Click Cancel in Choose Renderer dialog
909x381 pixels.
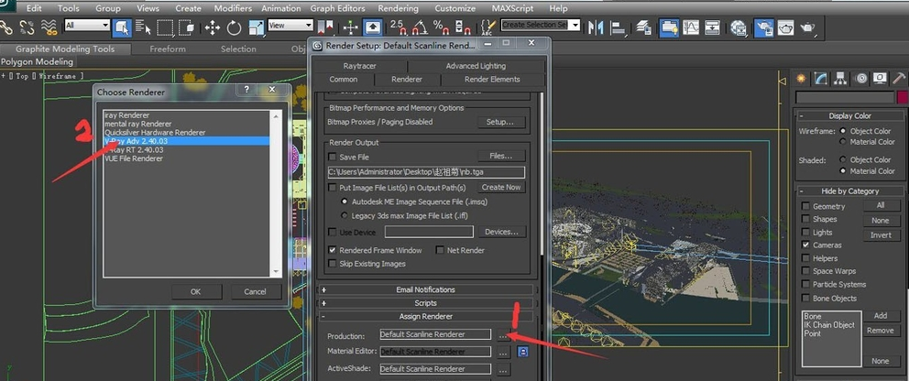pyautogui.click(x=255, y=291)
